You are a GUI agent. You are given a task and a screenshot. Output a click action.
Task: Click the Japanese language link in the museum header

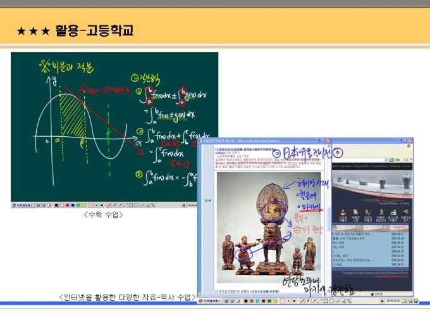tap(345, 166)
